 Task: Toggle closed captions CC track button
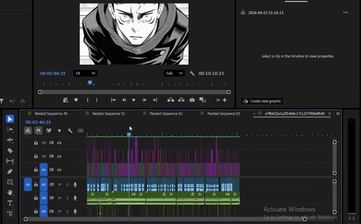80,131
